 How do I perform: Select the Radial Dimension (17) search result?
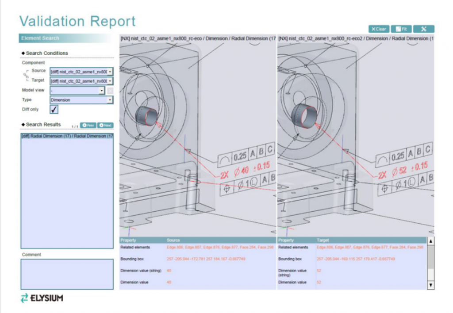point(67,136)
